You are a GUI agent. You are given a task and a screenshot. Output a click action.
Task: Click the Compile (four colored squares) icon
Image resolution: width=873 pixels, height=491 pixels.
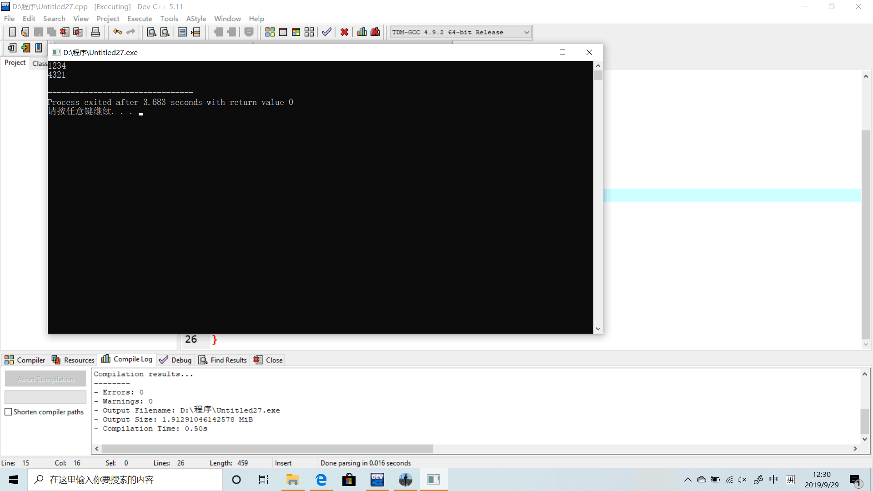pyautogui.click(x=270, y=32)
